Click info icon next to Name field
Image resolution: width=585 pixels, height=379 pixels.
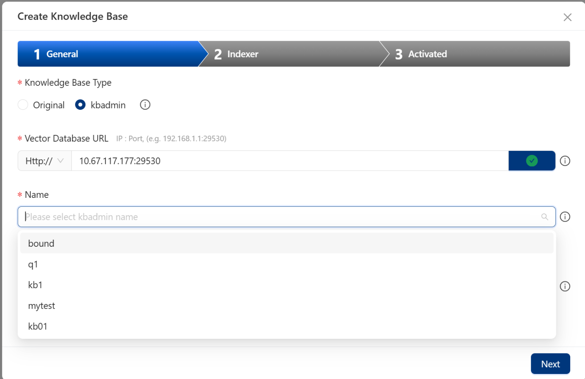click(565, 217)
